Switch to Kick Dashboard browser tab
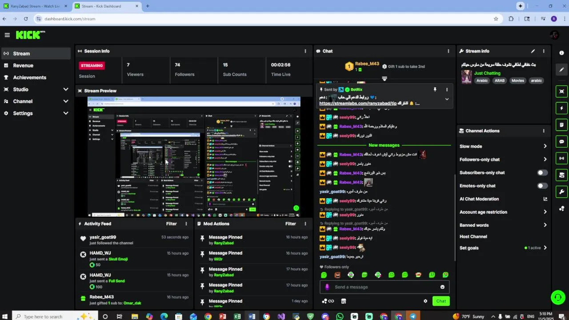Viewport: 569px width, 320px height. coord(107,6)
